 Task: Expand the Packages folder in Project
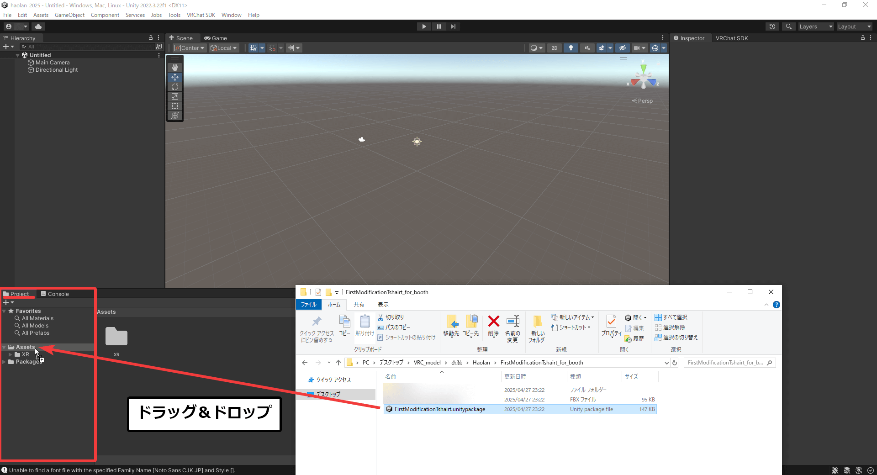point(4,362)
